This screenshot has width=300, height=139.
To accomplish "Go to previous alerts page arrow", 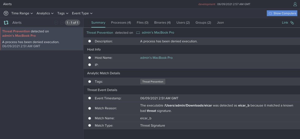I will click(x=56, y=23).
